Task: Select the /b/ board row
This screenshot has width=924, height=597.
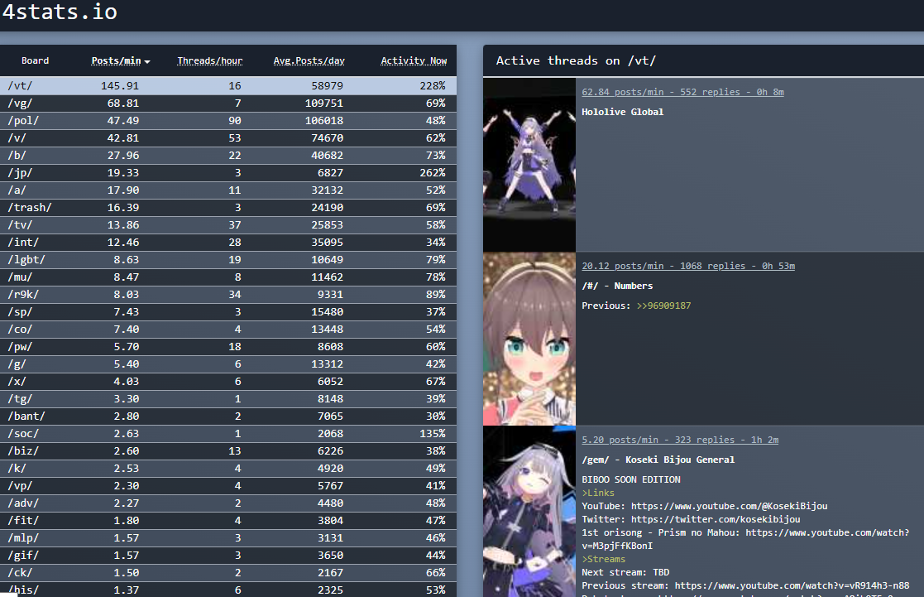Action: pos(228,155)
